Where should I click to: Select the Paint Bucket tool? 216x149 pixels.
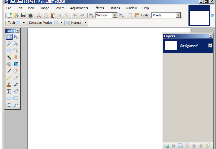click(x=9, y=64)
